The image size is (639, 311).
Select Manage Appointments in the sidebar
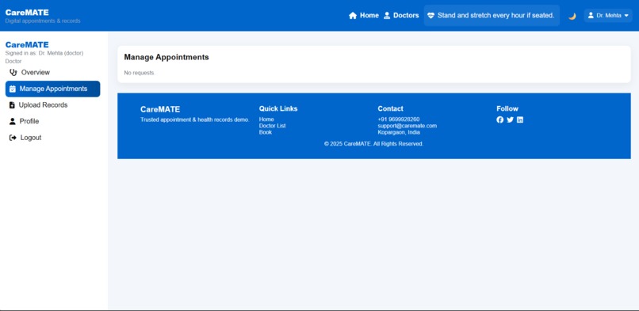click(52, 89)
